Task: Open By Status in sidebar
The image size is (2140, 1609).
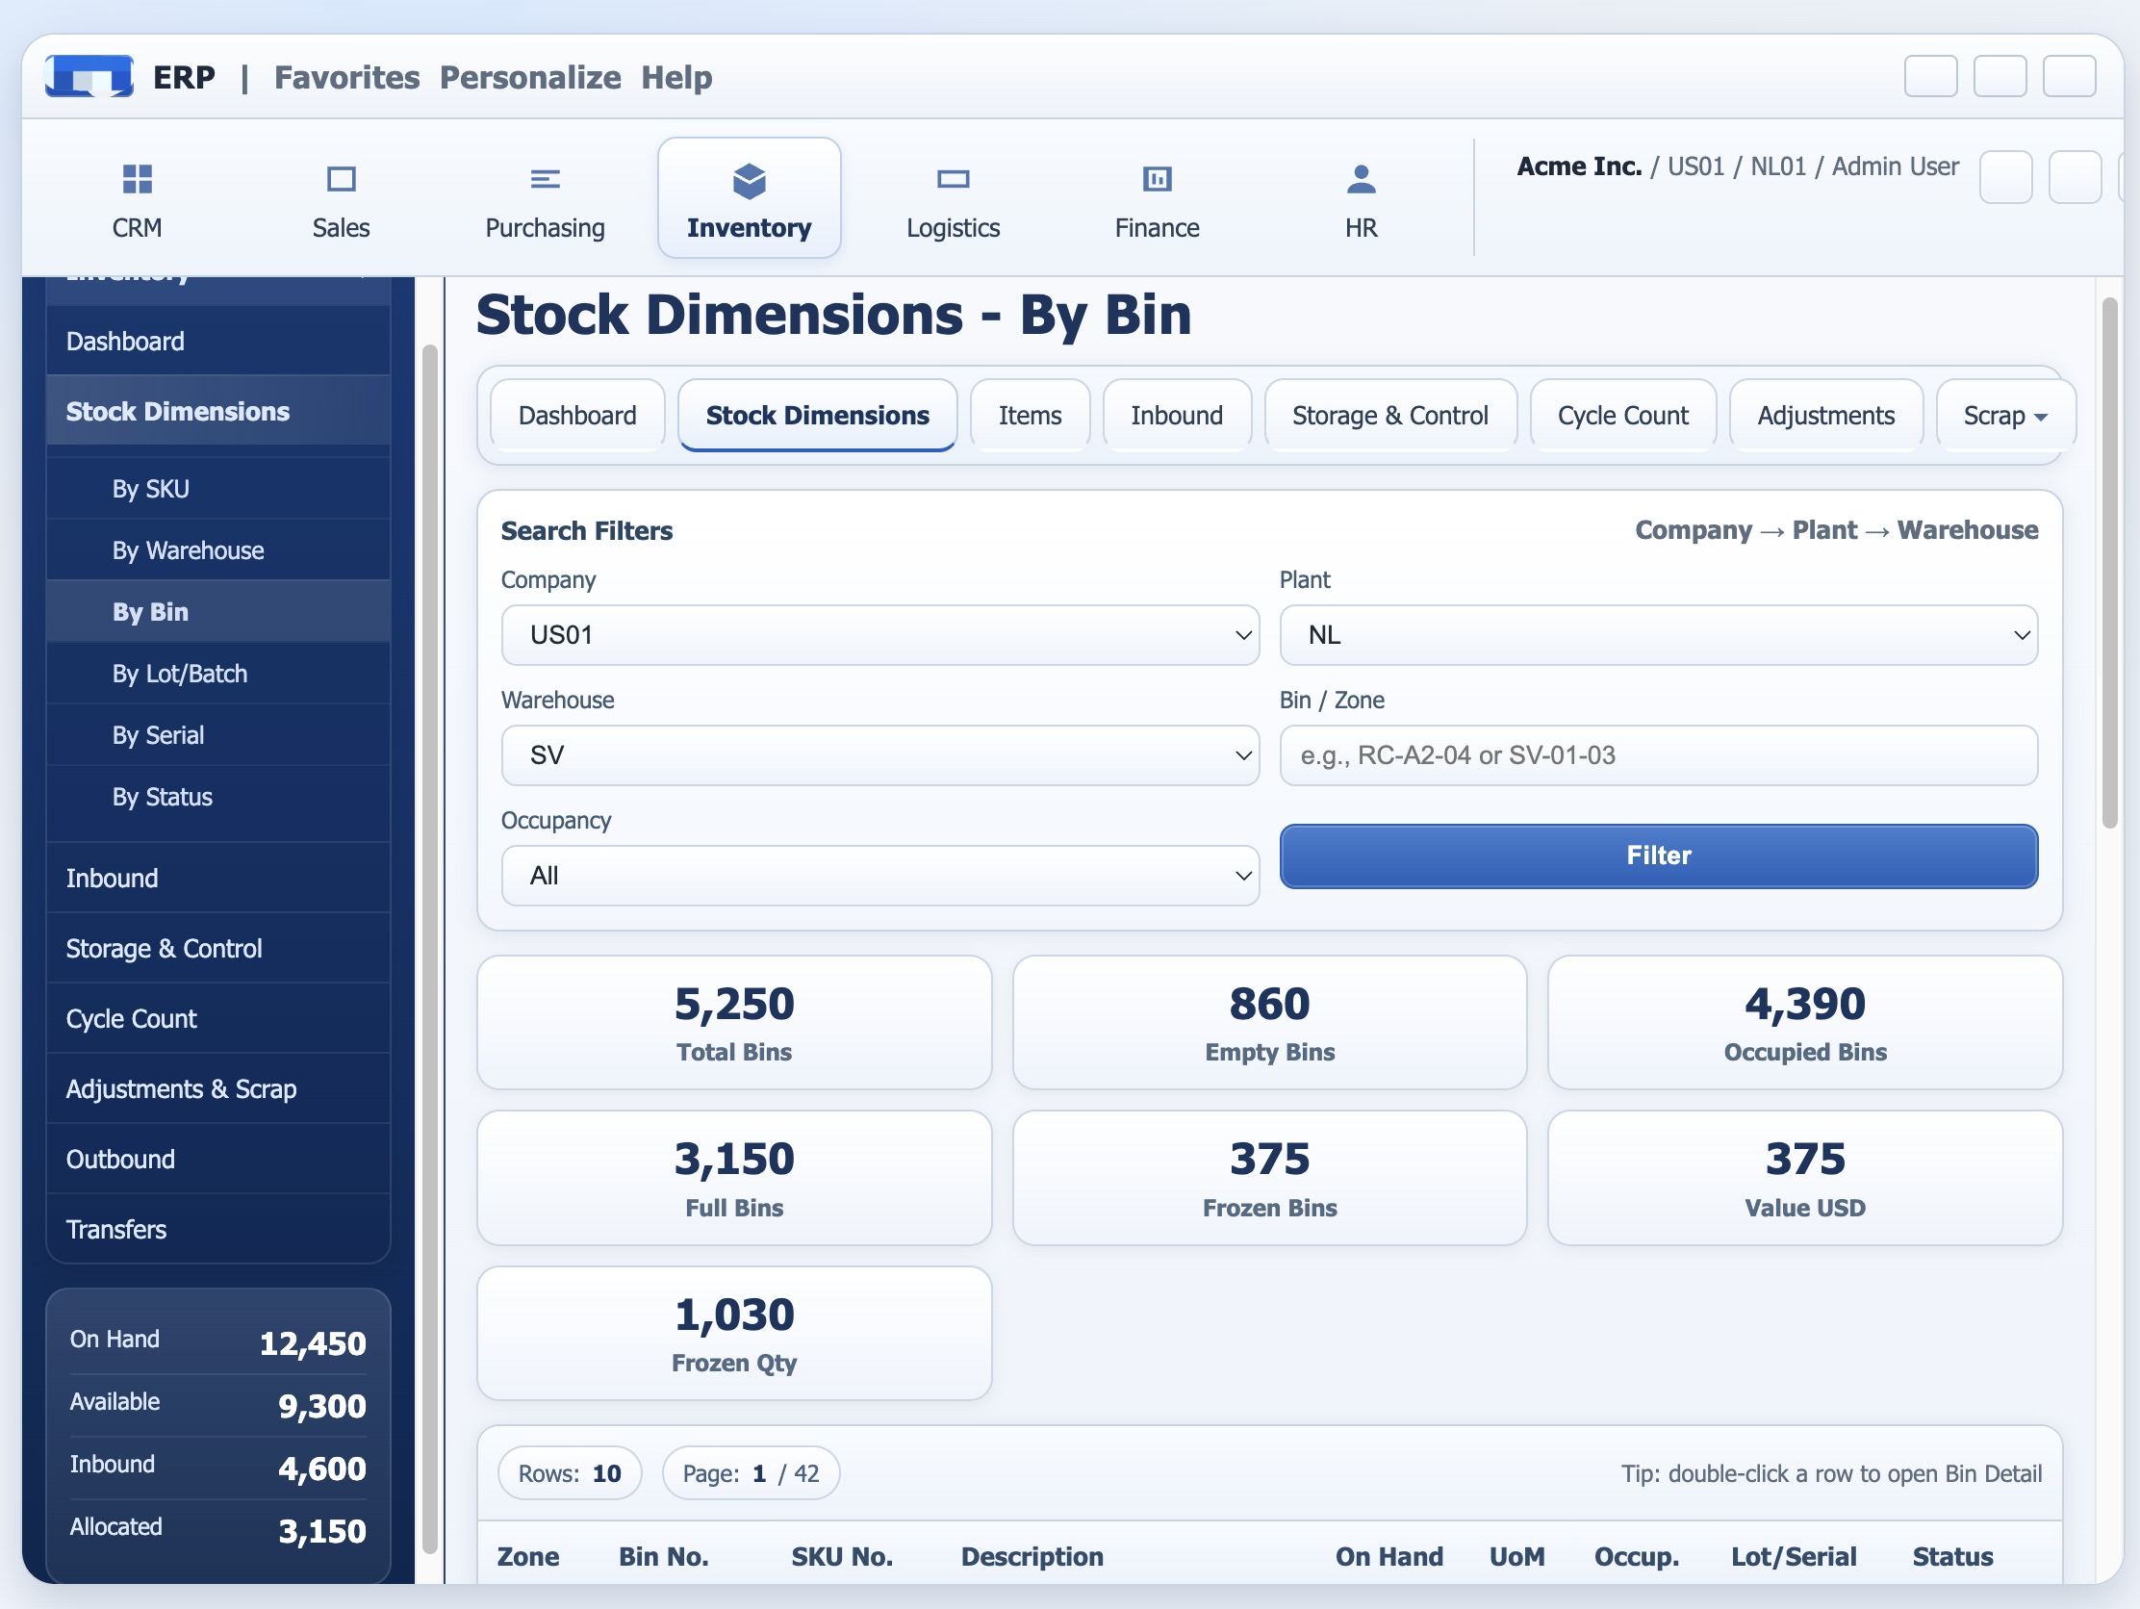Action: (x=217, y=797)
